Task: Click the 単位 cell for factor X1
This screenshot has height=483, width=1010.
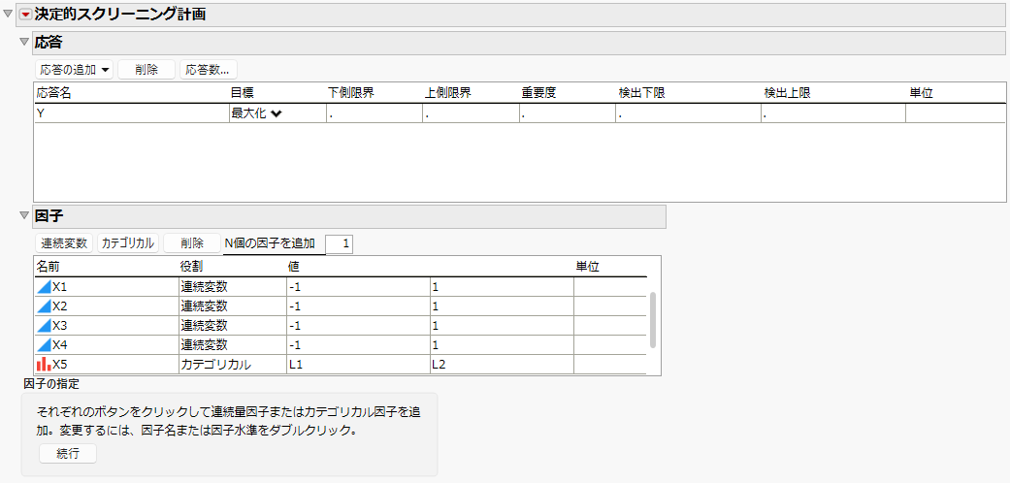Action: tap(610, 287)
